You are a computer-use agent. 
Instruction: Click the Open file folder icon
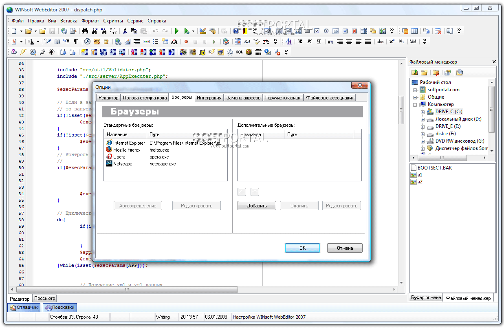29,31
